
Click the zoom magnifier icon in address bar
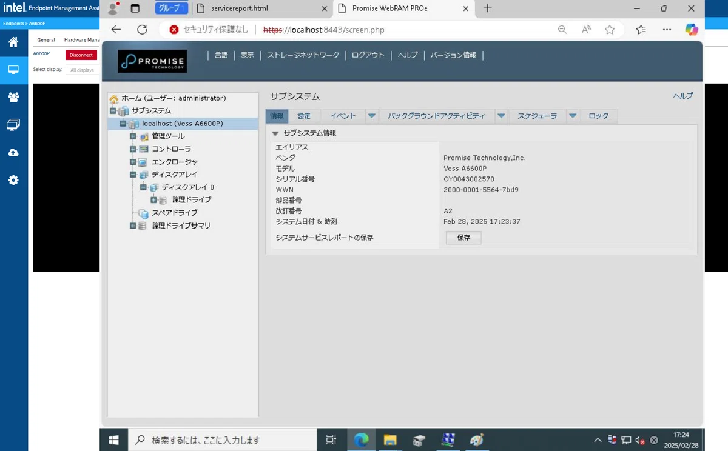[562, 30]
